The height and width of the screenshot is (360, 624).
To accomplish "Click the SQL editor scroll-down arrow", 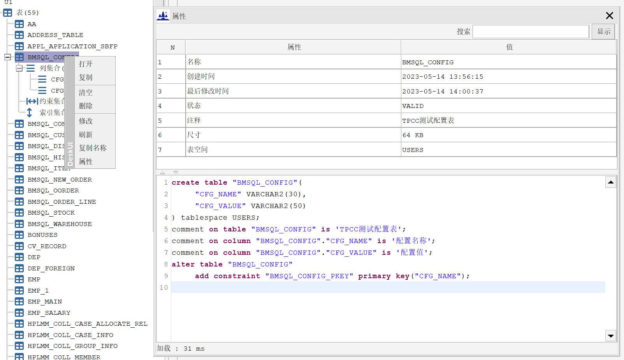I will 611,336.
